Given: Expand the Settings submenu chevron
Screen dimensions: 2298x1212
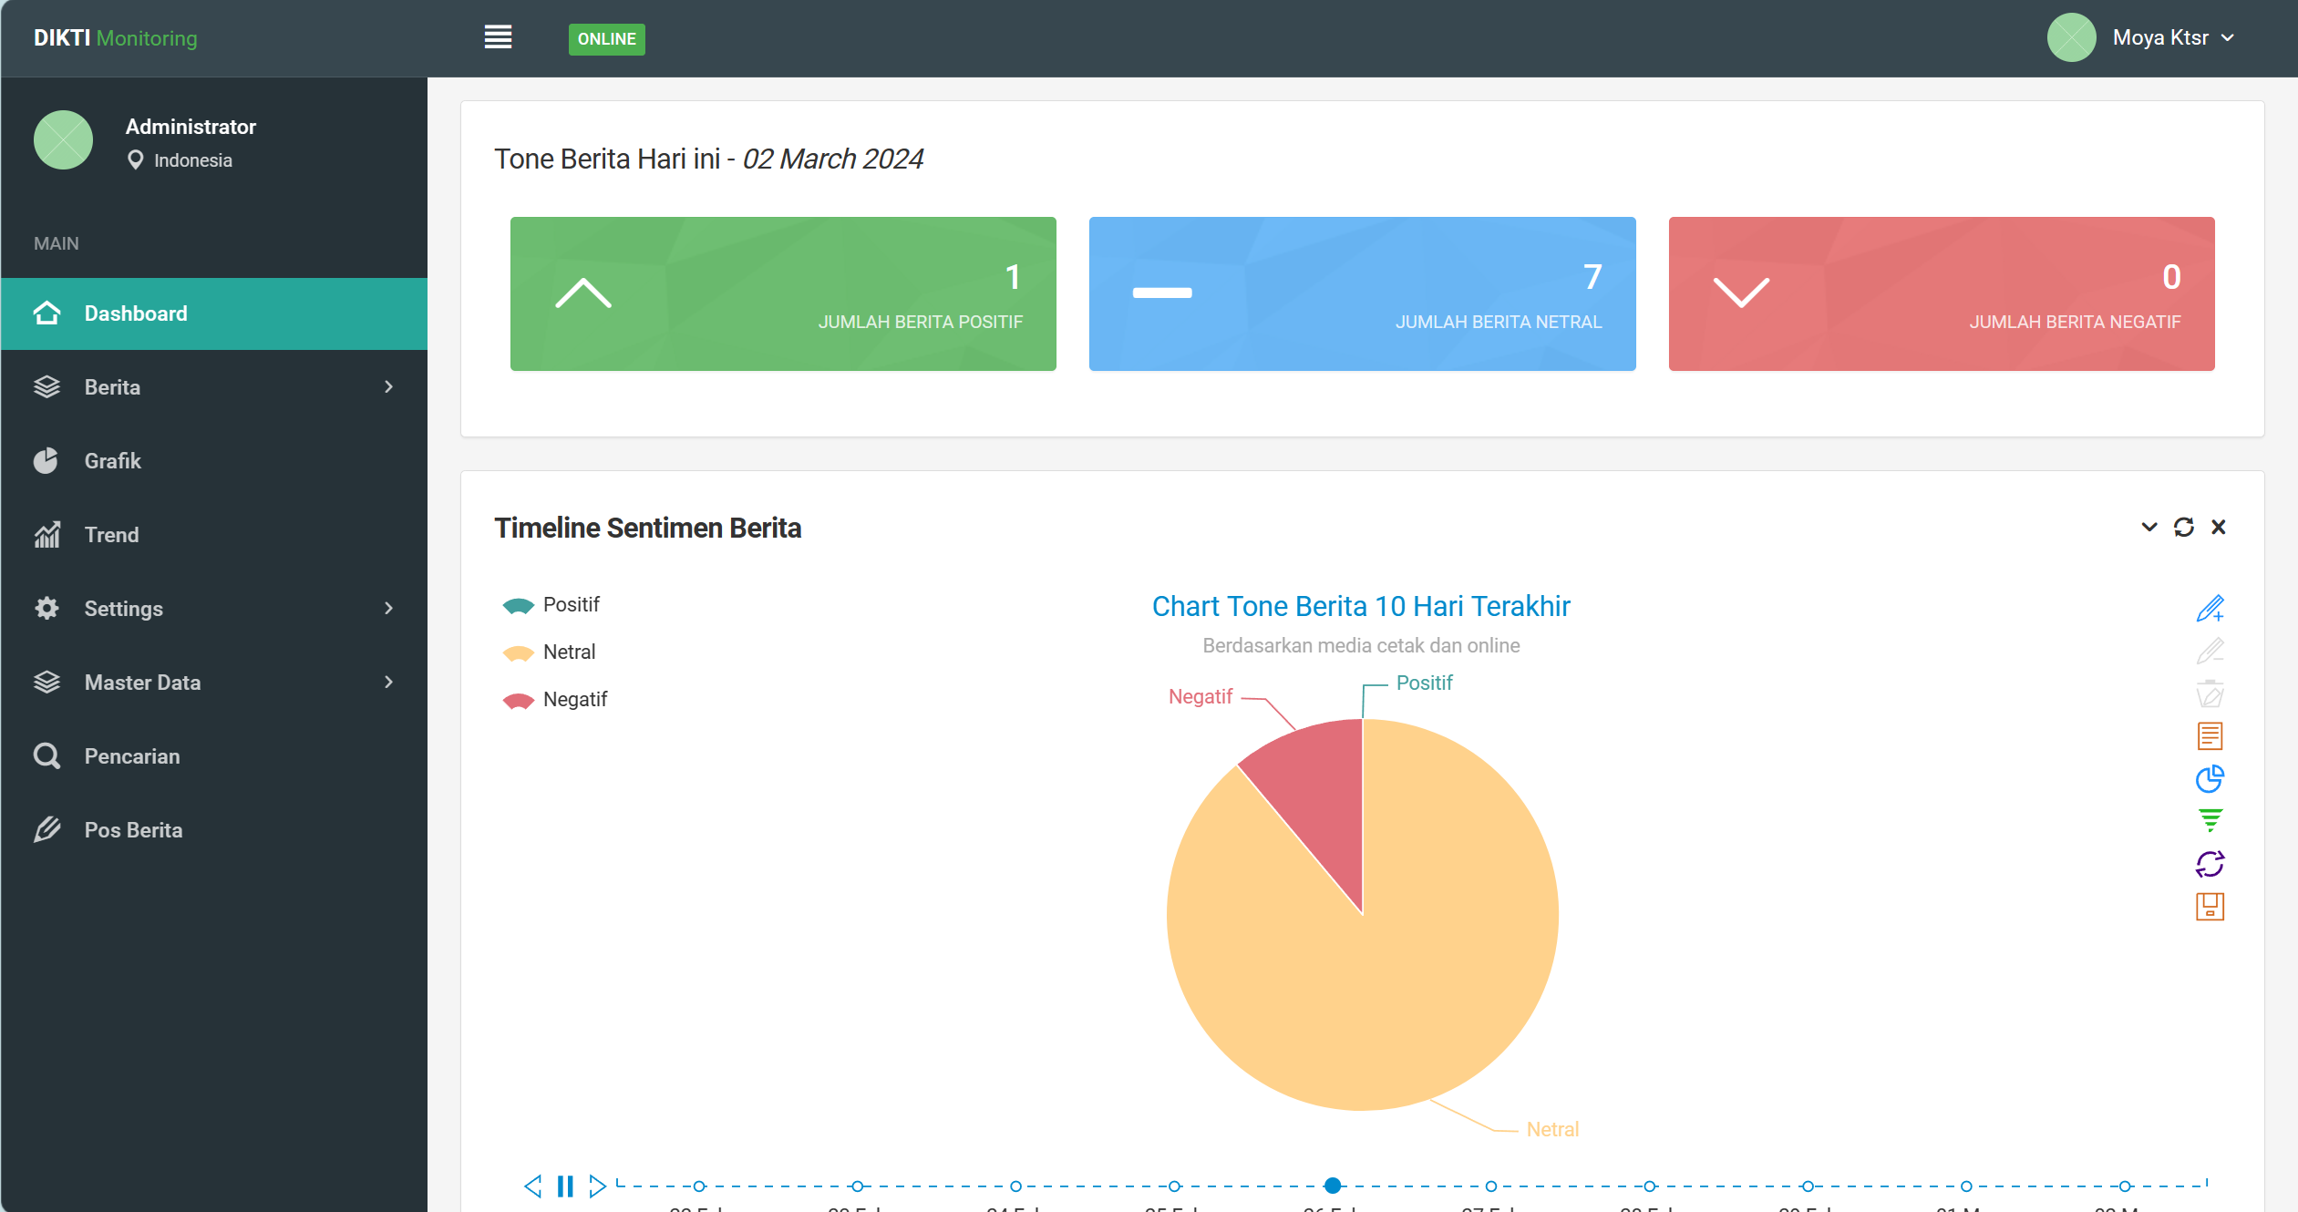Looking at the screenshot, I should [389, 609].
